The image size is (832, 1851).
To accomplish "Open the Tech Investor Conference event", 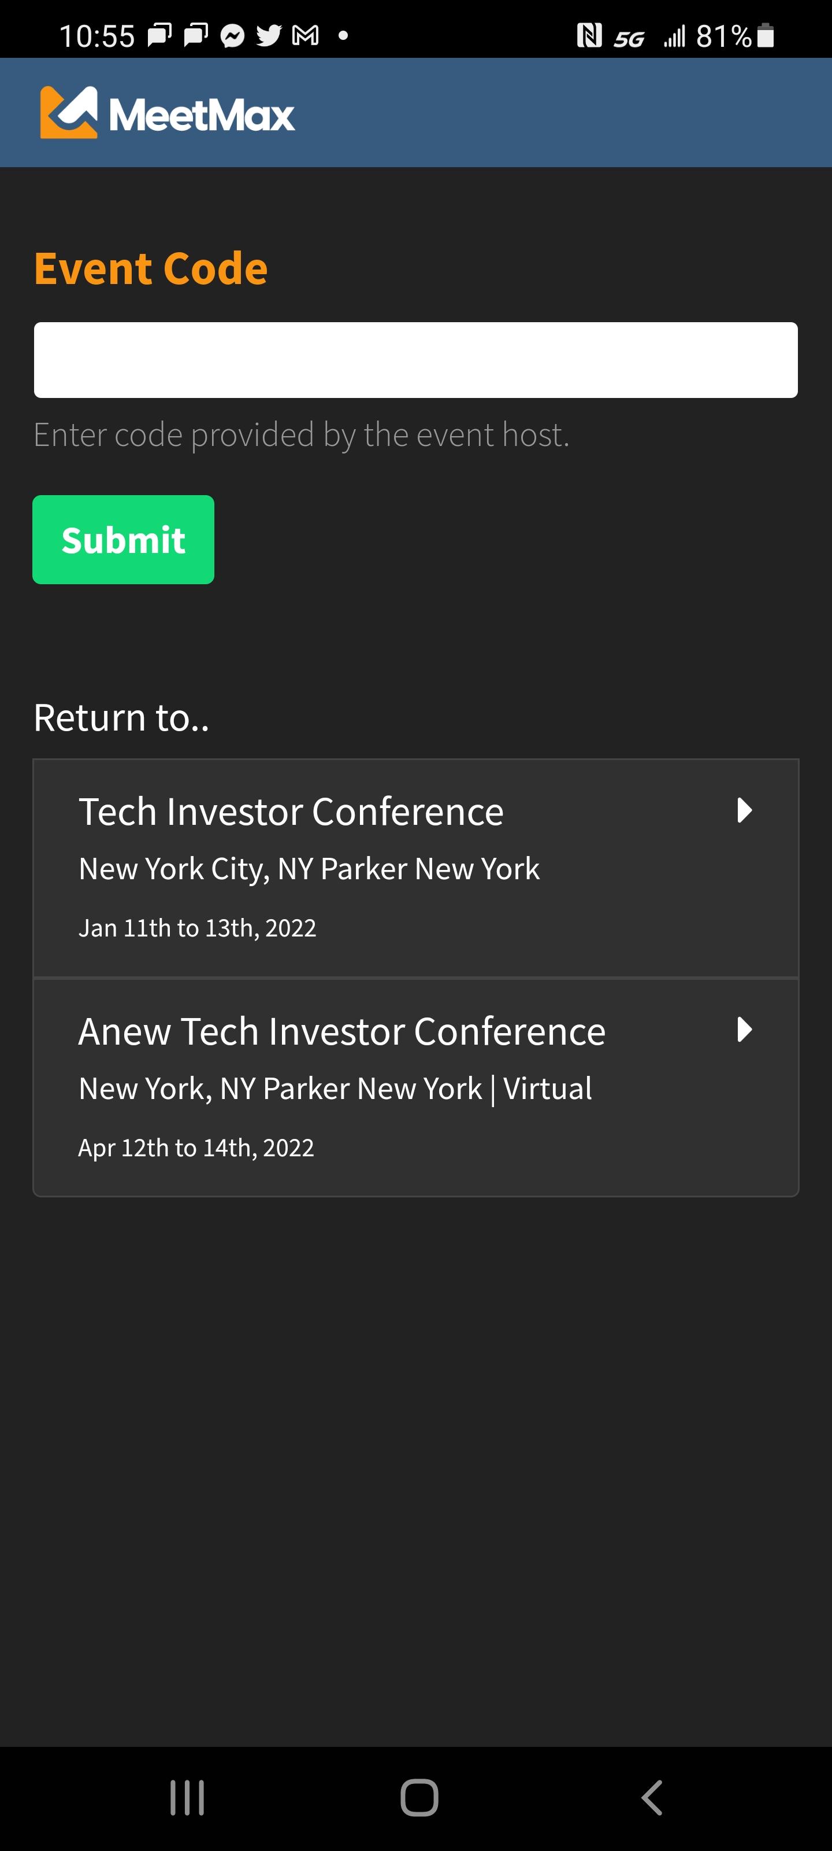I will tap(291, 812).
